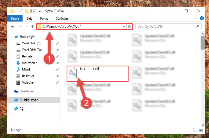This screenshot has width=209, height=138.
Task: Refresh the SysWOW64 folder view
Action: [x=129, y=26]
